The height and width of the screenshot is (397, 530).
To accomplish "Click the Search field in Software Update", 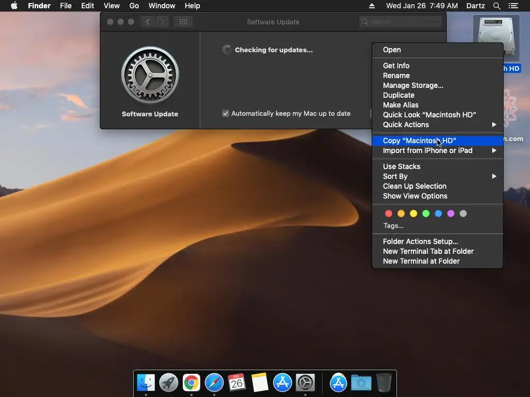I will point(401,22).
